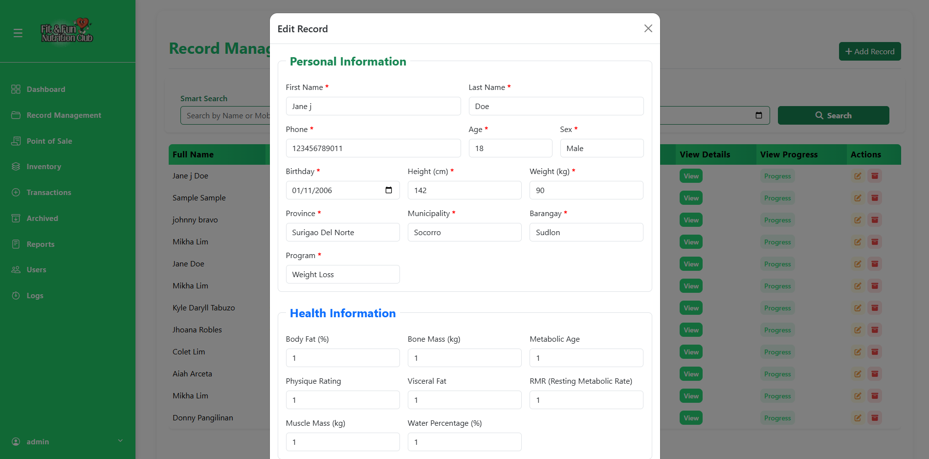Screen dimensions: 929x459
Task: Click the Add Record button
Action: point(869,51)
